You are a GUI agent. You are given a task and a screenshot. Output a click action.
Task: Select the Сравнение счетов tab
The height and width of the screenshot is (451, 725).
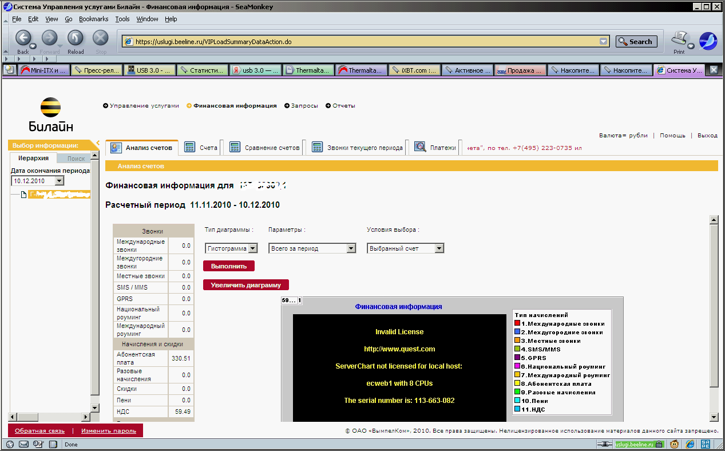click(x=264, y=147)
